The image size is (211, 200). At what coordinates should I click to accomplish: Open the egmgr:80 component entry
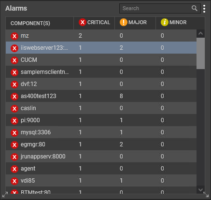pyautogui.click(x=33, y=144)
